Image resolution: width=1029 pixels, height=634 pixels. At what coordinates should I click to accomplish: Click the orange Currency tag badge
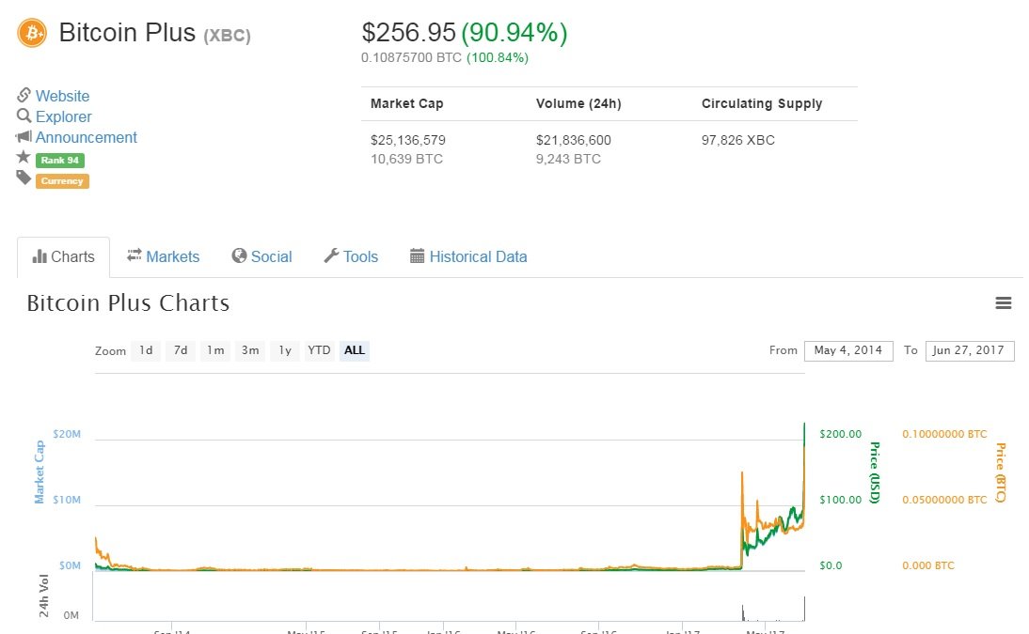[62, 181]
